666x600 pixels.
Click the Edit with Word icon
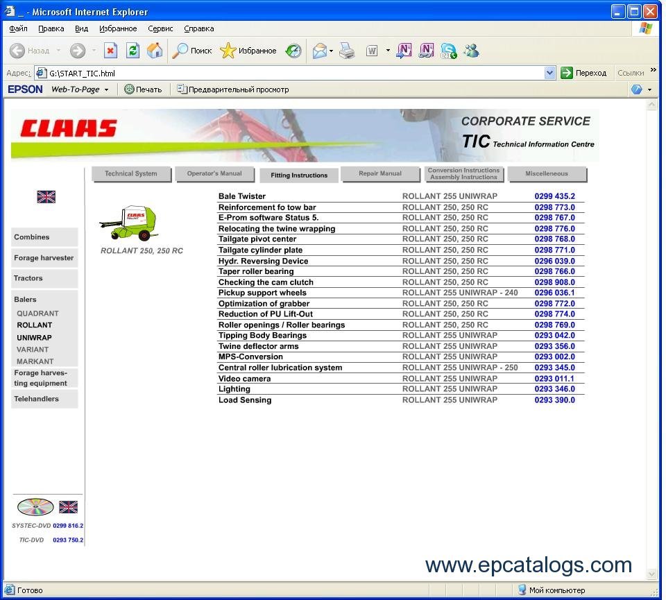(372, 51)
